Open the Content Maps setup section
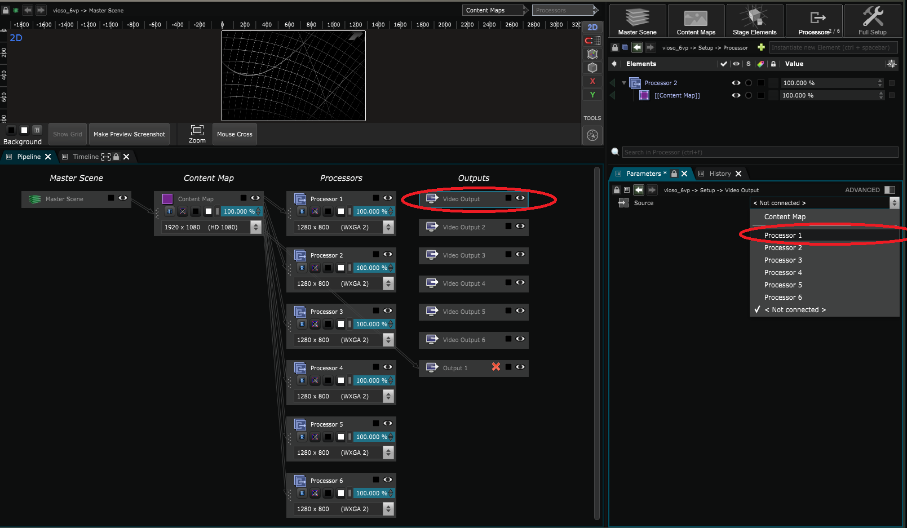The width and height of the screenshot is (907, 528). pos(696,21)
